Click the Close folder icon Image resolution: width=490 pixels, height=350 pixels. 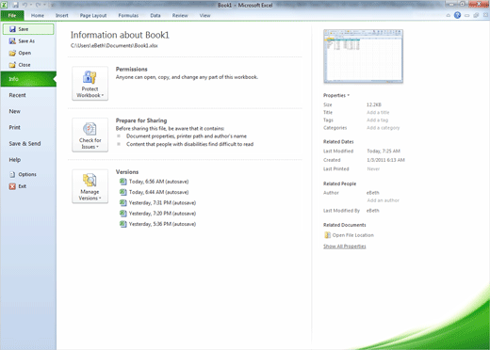12,65
